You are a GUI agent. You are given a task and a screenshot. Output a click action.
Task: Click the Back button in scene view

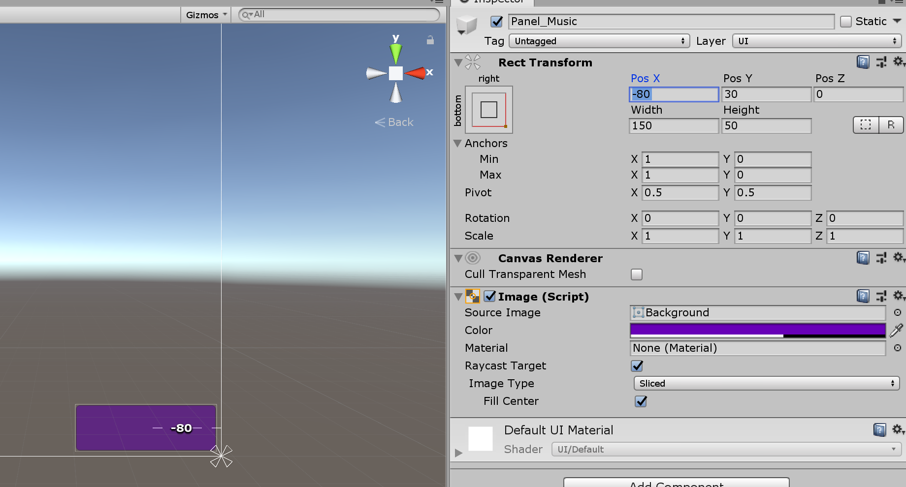(x=393, y=122)
